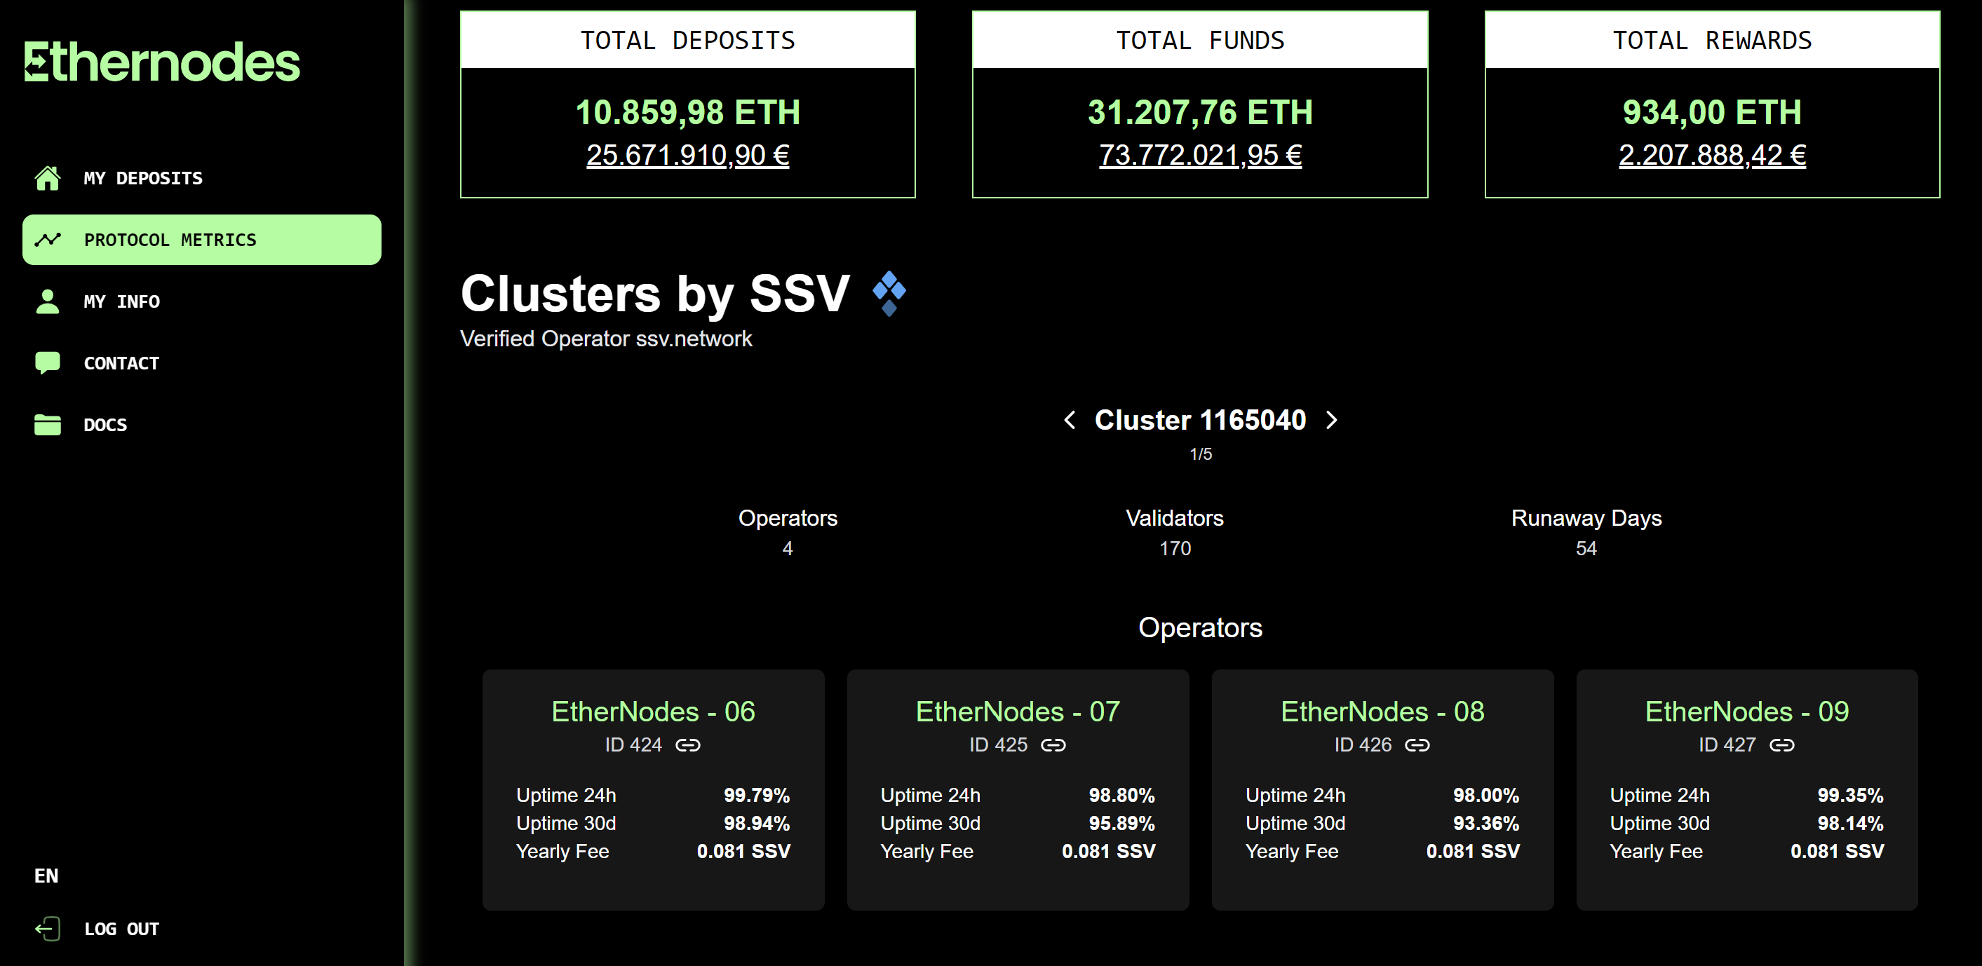Open the My Info person icon

(x=48, y=301)
